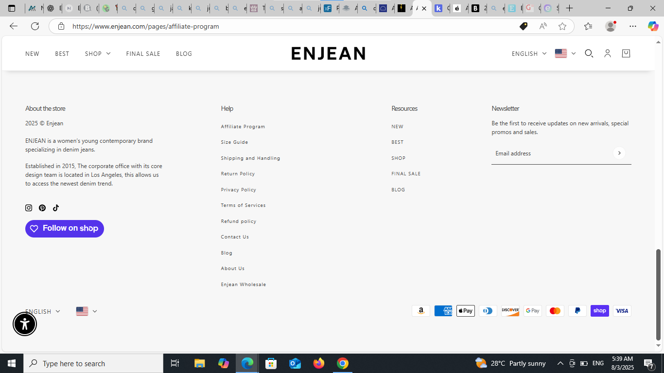664x373 pixels.
Task: Add page to favorites star icon
Action: (x=562, y=26)
